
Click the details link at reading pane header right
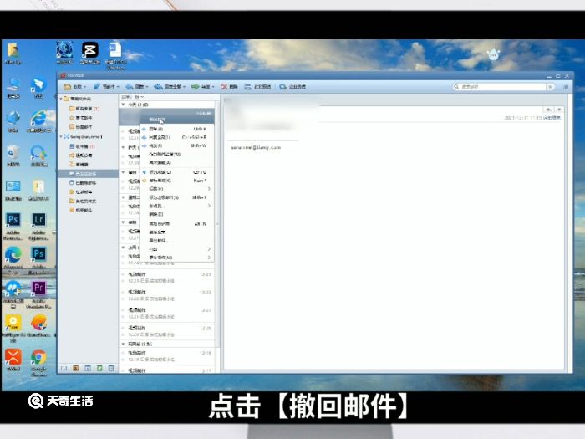coord(552,118)
